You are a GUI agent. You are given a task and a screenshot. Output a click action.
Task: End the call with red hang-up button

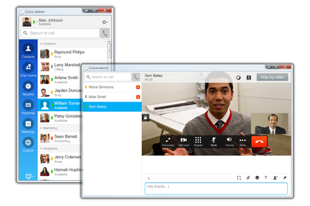click(x=259, y=141)
